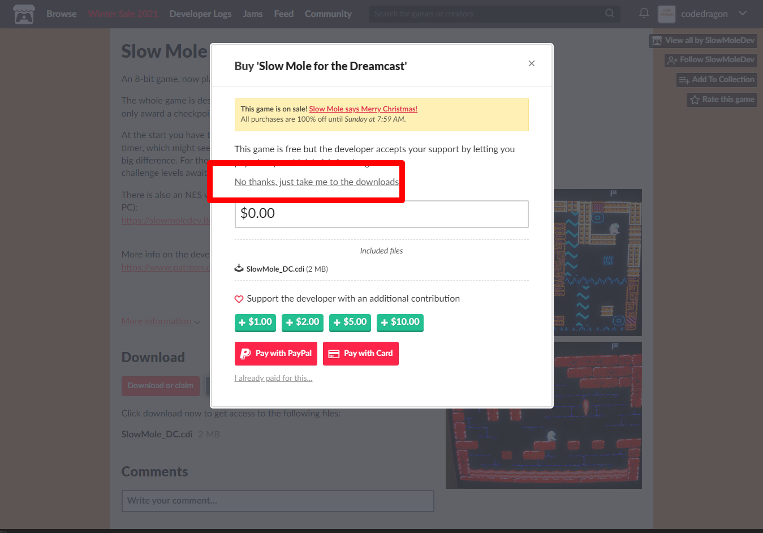This screenshot has height=533, width=763.
Task: Click the itch.io logo icon
Action: [x=24, y=14]
